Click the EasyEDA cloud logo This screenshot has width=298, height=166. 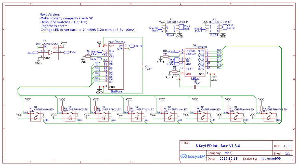[184, 156]
